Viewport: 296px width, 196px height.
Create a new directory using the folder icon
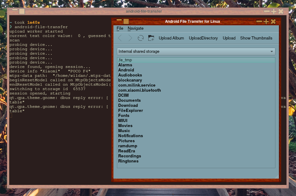pos(151,38)
